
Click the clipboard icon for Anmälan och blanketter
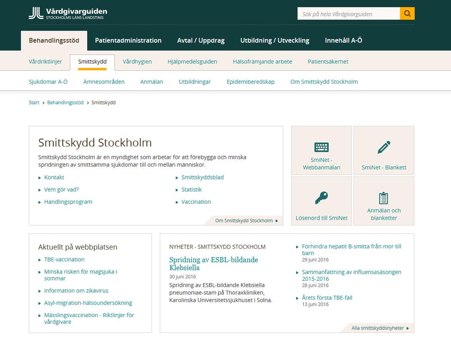tap(384, 198)
